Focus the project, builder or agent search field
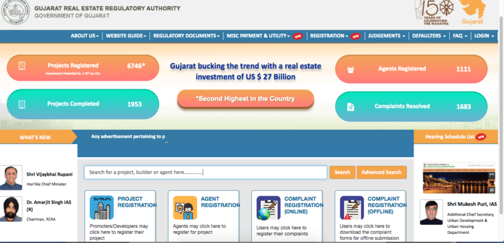The height and width of the screenshot is (243, 504). click(206, 173)
